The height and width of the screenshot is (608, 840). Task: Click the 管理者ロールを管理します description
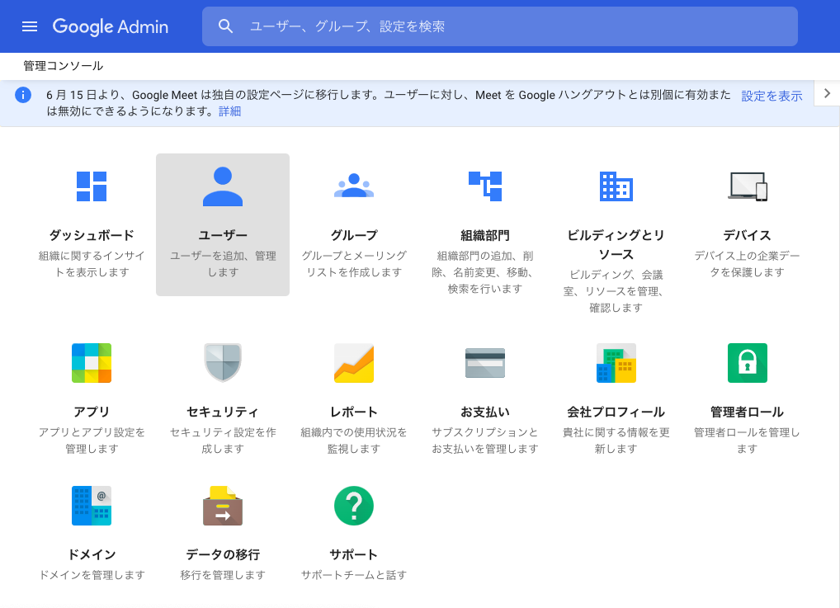[748, 441]
